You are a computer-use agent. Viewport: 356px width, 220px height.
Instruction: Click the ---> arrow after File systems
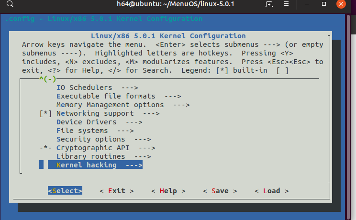point(125,131)
